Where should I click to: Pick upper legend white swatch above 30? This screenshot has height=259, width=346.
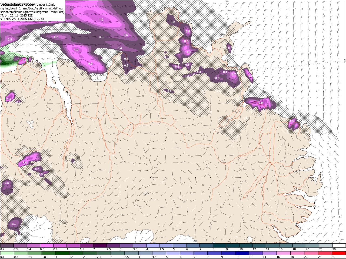click(x=339, y=245)
